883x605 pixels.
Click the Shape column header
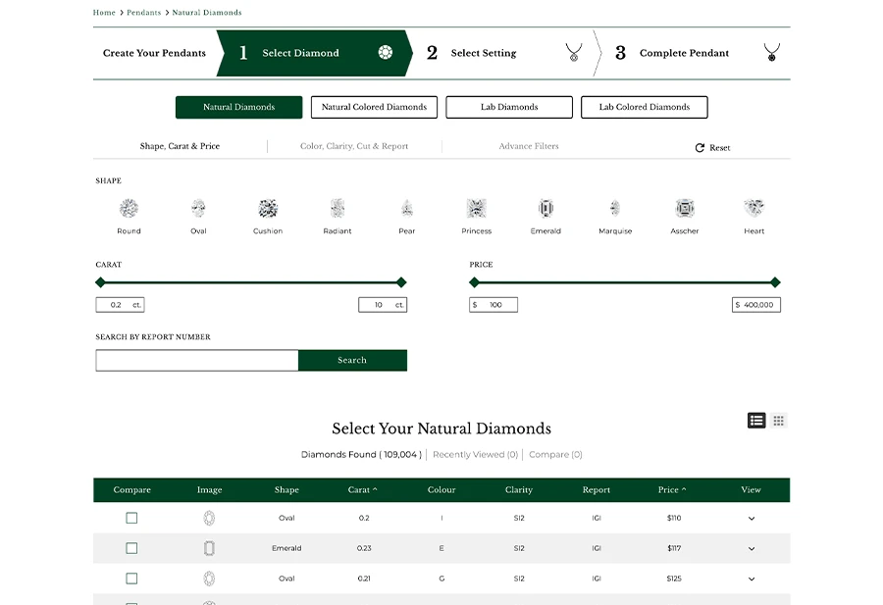click(x=286, y=489)
